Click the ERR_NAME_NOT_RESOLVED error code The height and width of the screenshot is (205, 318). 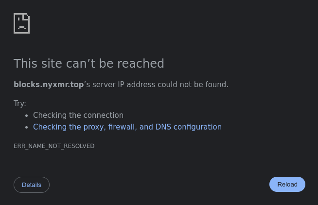54,146
